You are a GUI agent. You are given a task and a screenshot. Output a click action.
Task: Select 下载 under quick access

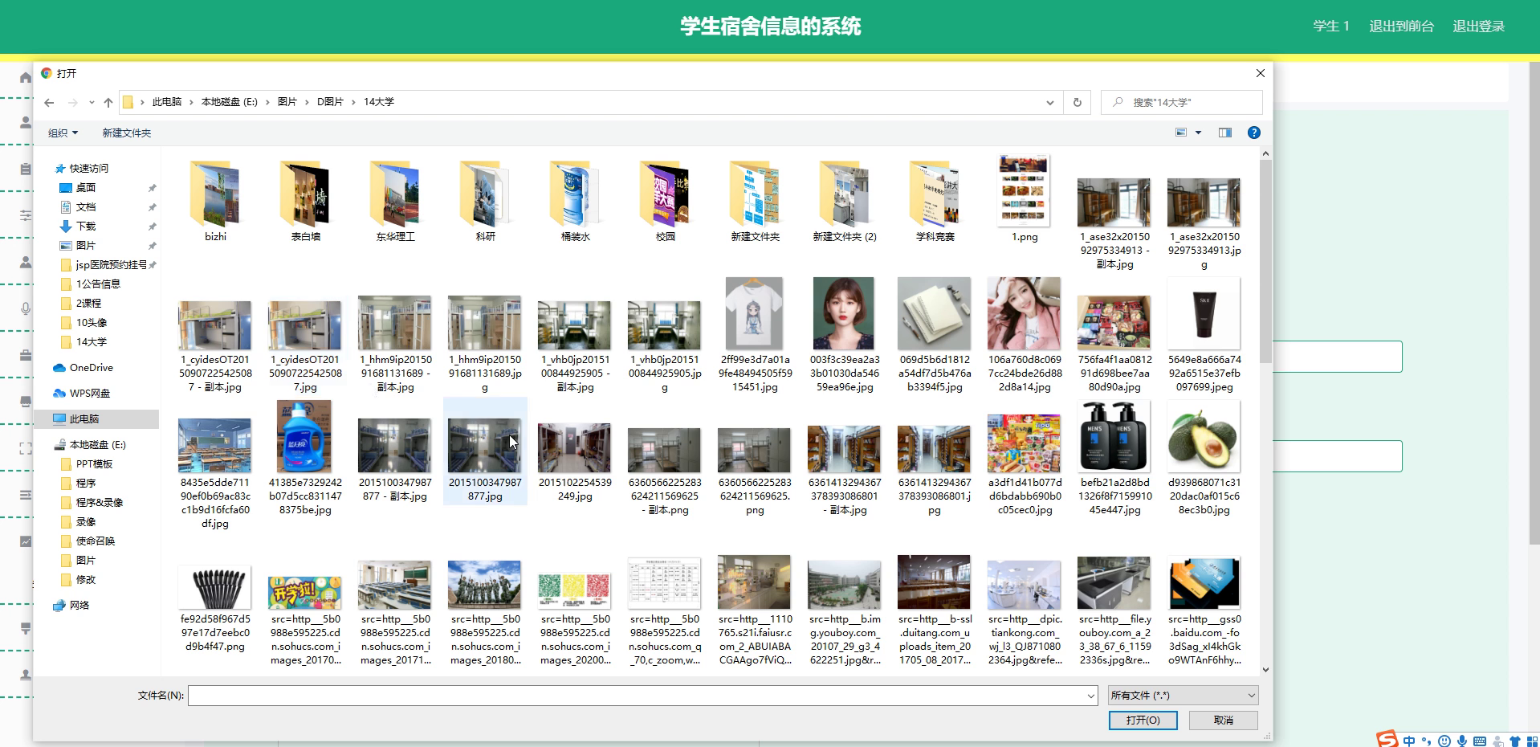[x=86, y=227]
